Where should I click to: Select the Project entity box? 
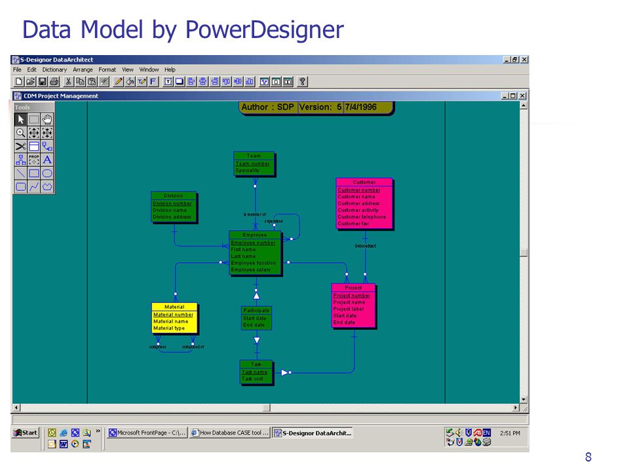(x=354, y=306)
